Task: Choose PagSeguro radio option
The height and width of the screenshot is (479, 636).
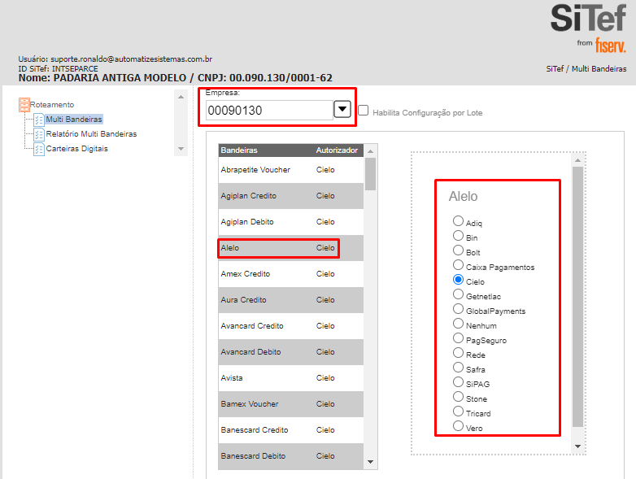Action: [458, 337]
